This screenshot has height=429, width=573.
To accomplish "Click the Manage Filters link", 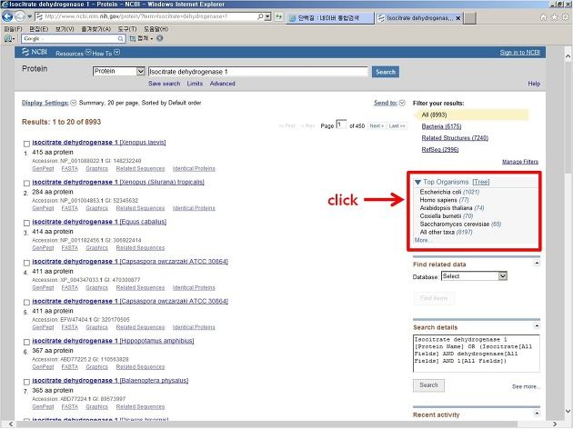I will tap(520, 162).
